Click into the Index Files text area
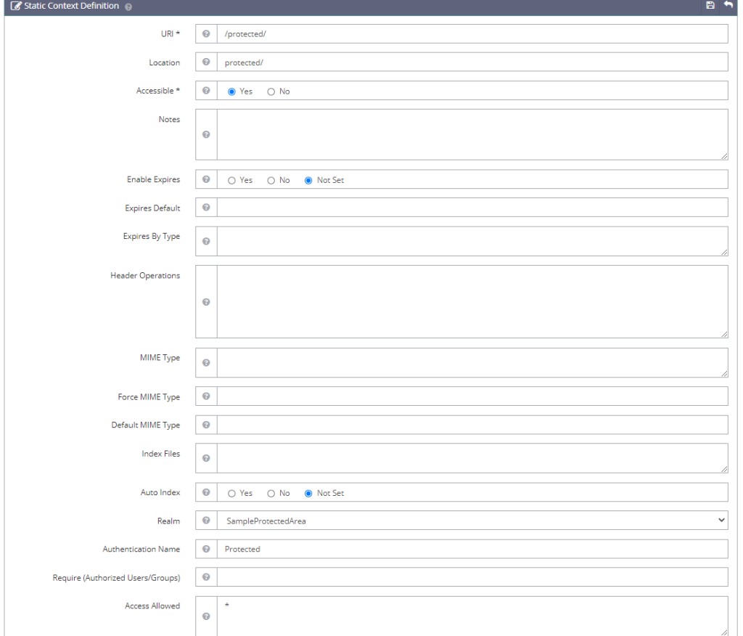Viewport: 743px width, 636px height. pyautogui.click(x=472, y=458)
